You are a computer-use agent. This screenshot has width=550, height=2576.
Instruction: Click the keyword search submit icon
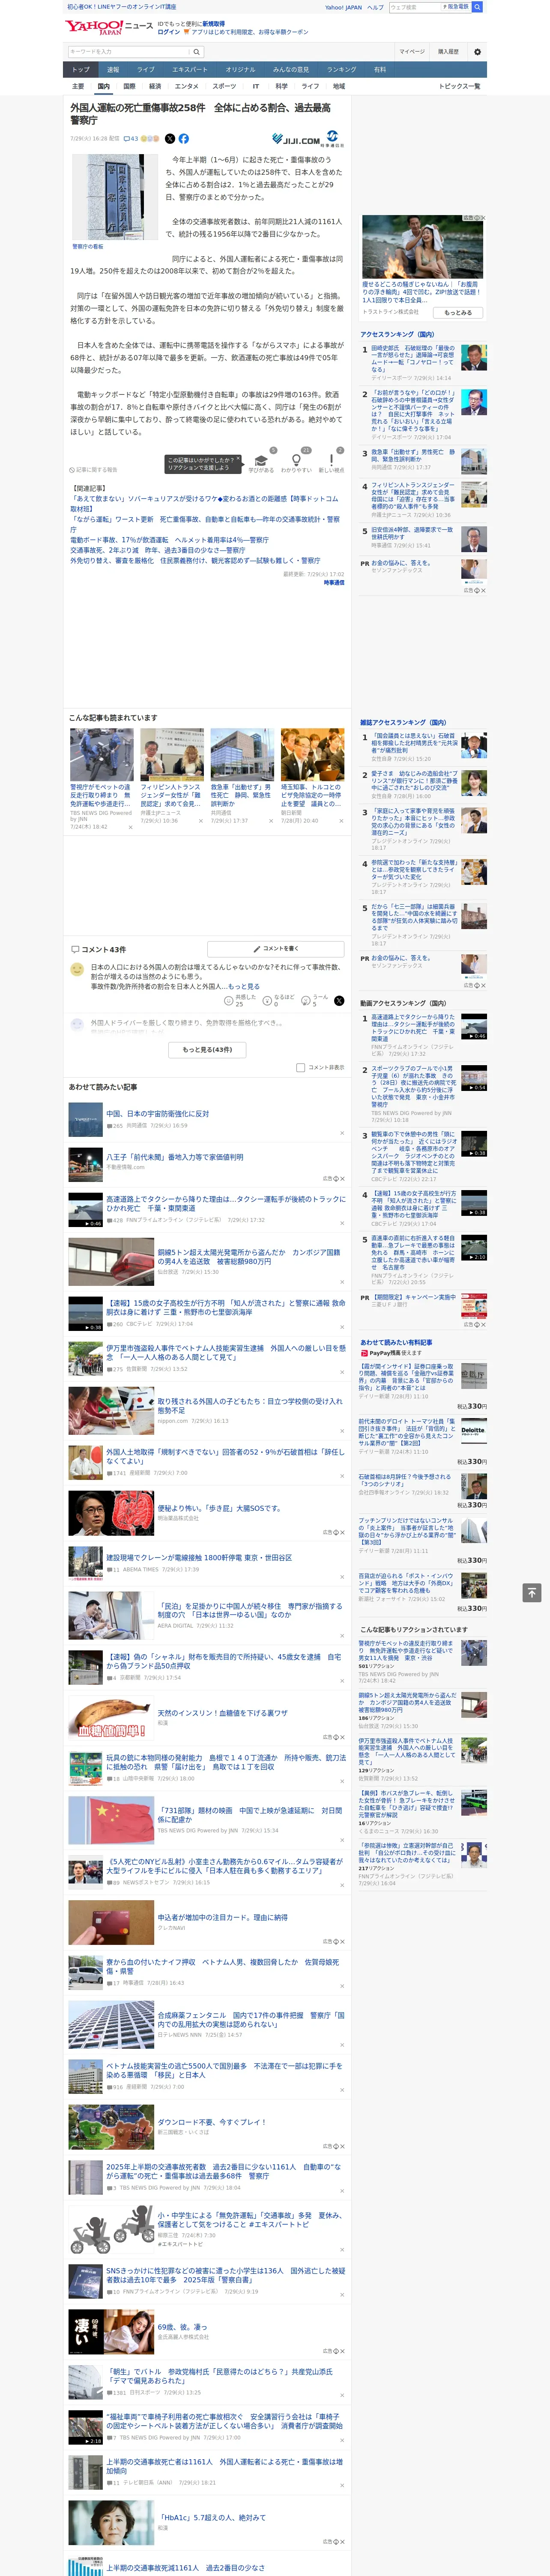coord(196,51)
